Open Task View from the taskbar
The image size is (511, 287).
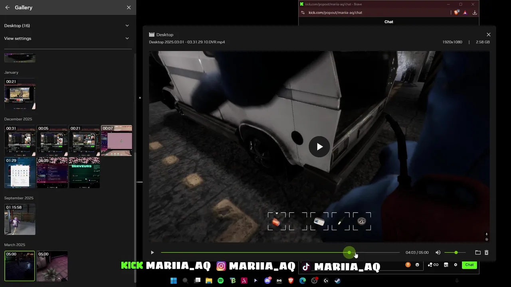click(x=197, y=281)
